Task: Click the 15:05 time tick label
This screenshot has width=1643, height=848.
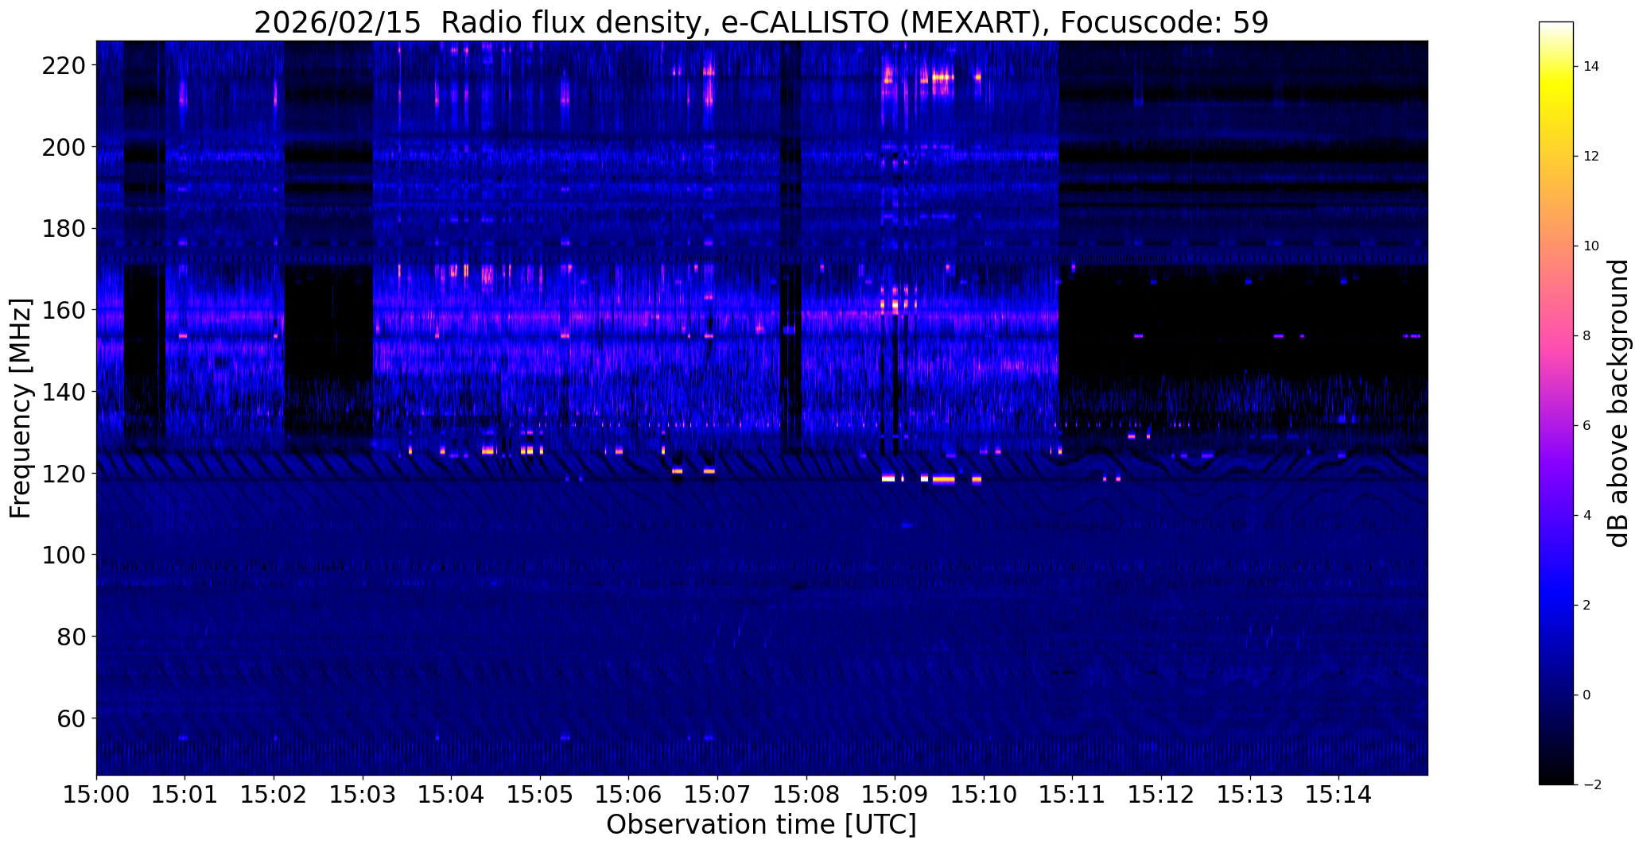Action: tap(541, 794)
